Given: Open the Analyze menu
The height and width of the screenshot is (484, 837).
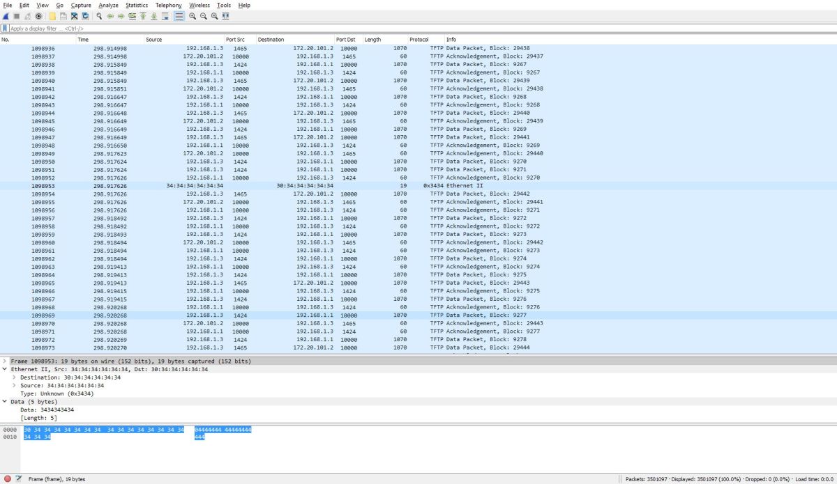Looking at the screenshot, I should pos(108,5).
